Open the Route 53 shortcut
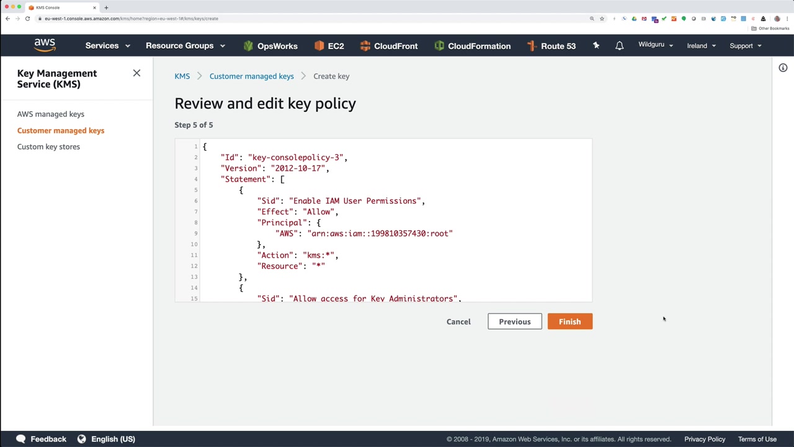This screenshot has height=447, width=794. [x=551, y=46]
